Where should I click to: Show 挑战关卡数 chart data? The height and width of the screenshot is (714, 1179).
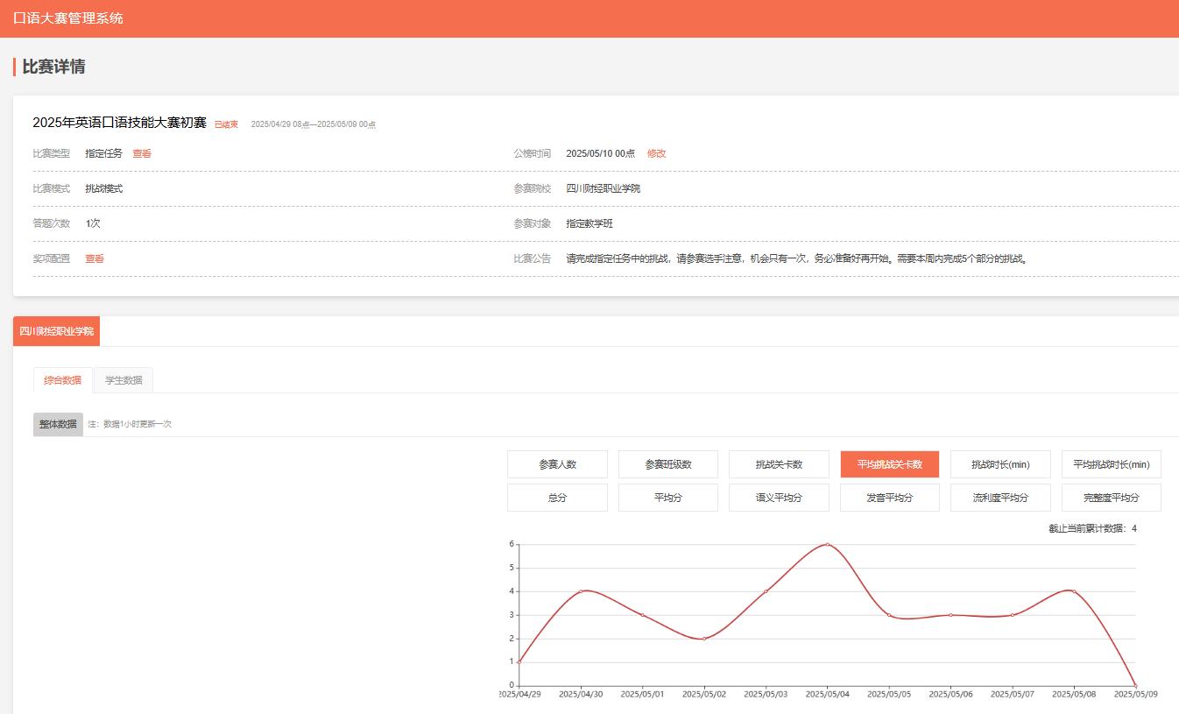(779, 464)
